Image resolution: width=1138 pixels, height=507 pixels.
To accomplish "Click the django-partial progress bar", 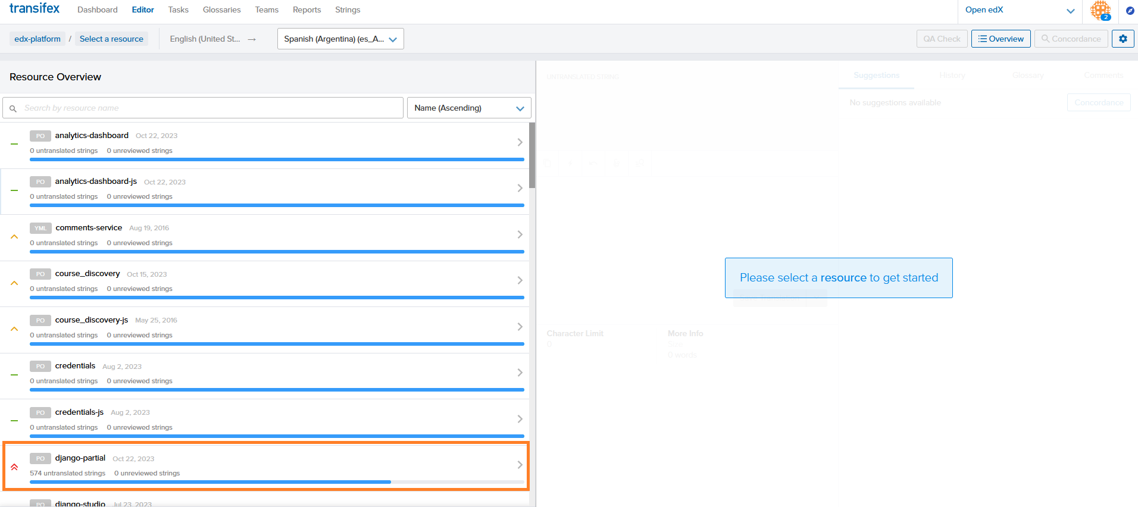I will point(277,482).
